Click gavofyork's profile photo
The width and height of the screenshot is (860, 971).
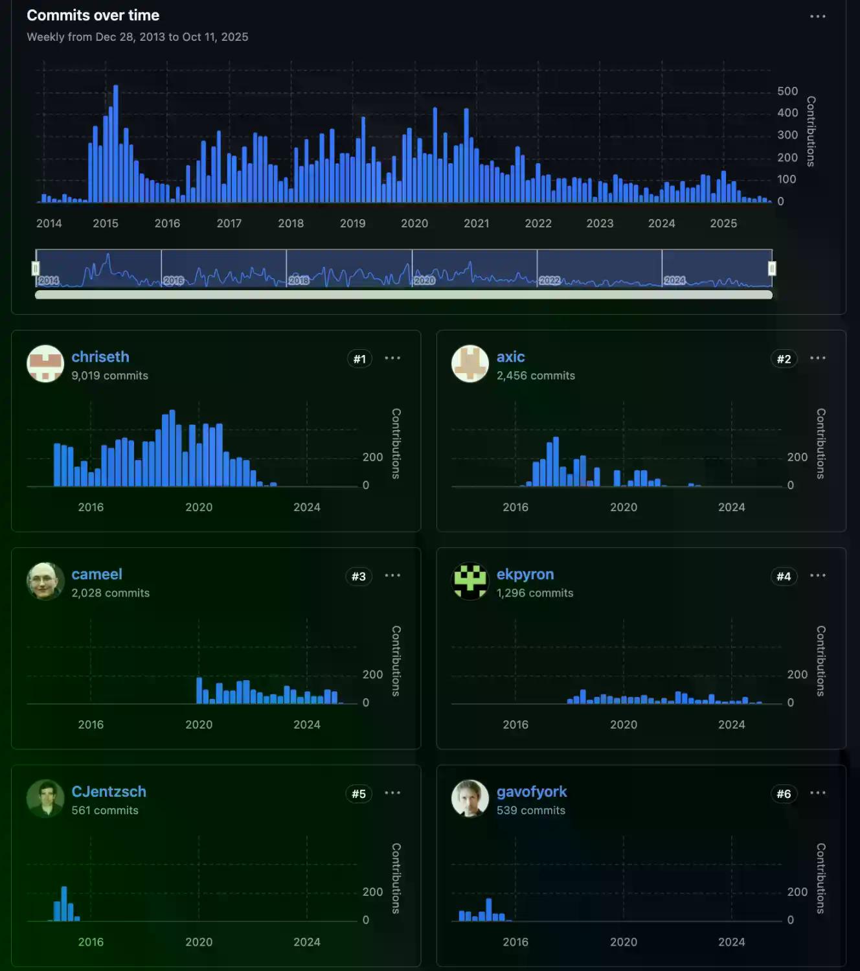[x=470, y=799]
